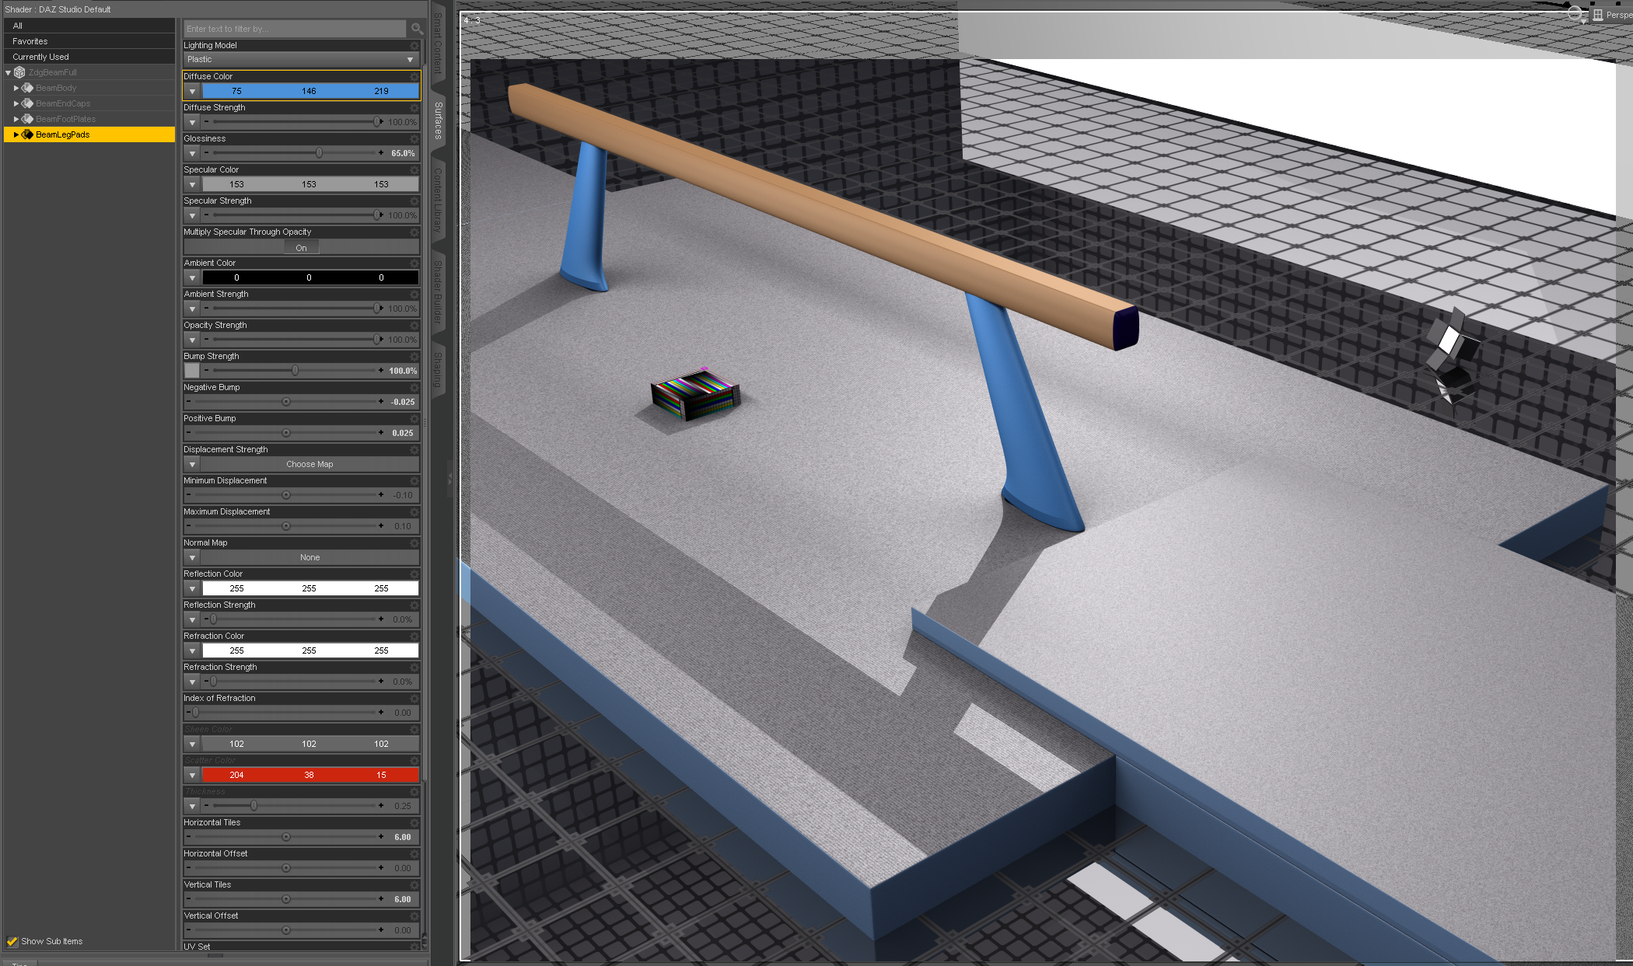This screenshot has height=966, width=1633.
Task: Switch to the Content Library tab
Action: tap(438, 200)
